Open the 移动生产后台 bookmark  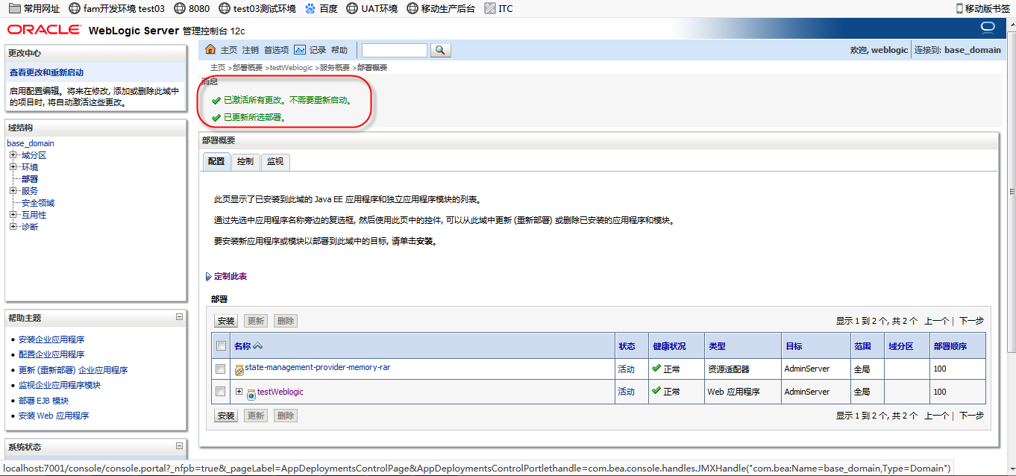coord(441,9)
